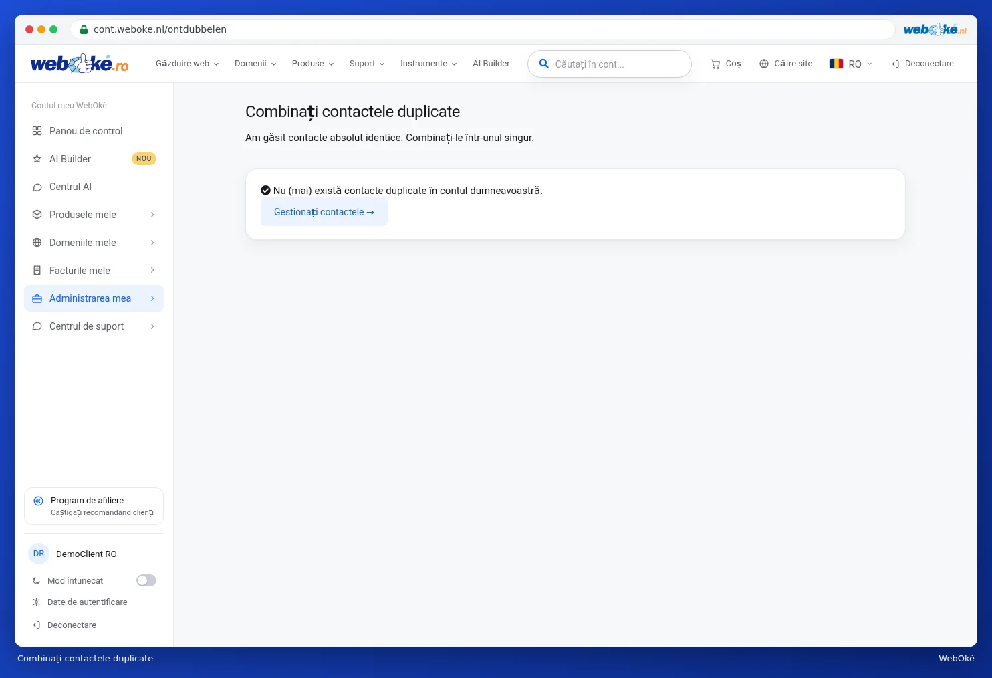The image size is (992, 678).
Task: Click the NOU badge next to AI Builder
Action: pyautogui.click(x=144, y=159)
